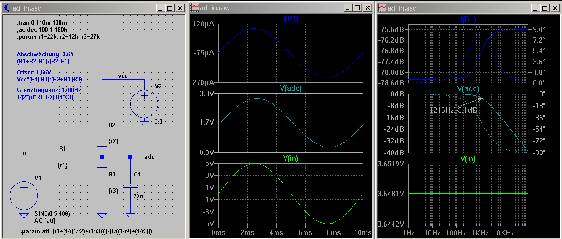The image size is (562, 239).
Task: Click the V(in) trace label in AC plot
Action: tap(468, 158)
